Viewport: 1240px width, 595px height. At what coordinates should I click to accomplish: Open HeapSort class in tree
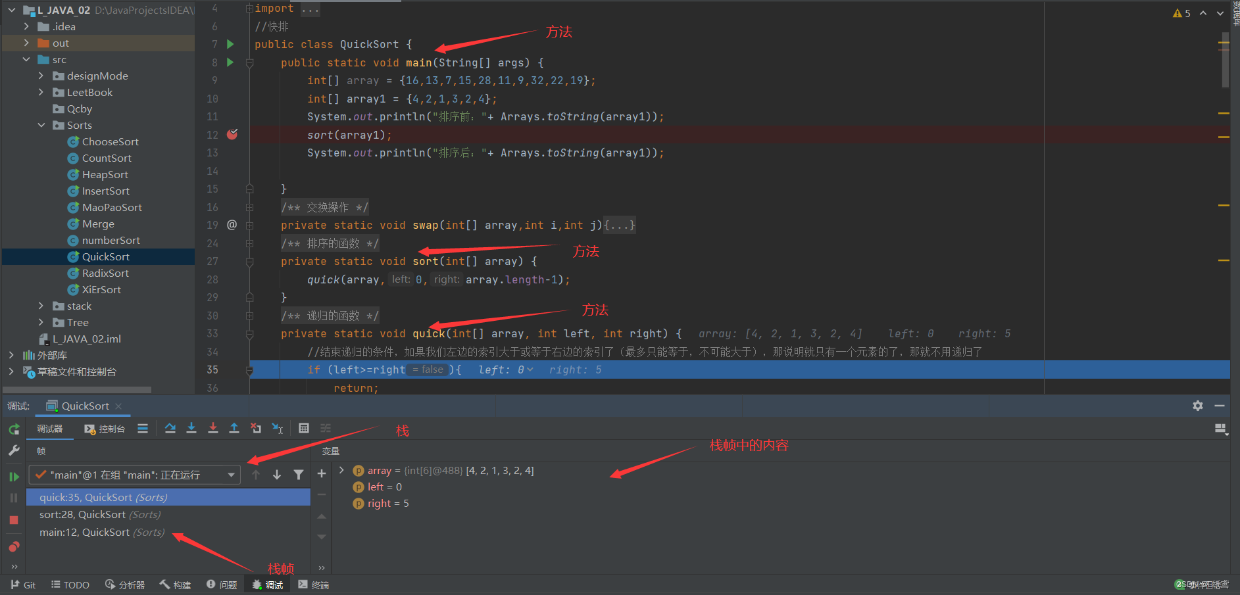105,174
